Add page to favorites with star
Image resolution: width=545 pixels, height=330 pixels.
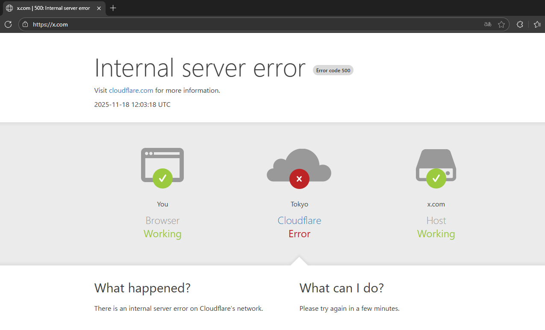click(501, 24)
